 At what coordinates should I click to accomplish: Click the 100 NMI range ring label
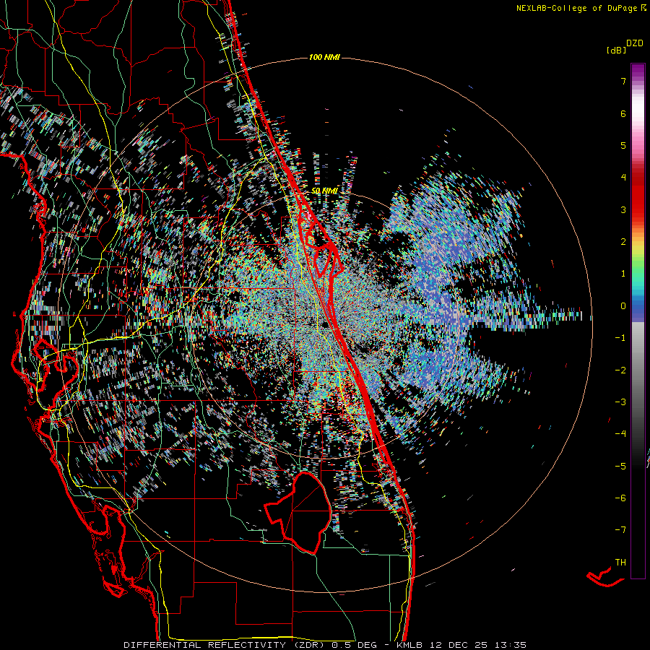324,57
